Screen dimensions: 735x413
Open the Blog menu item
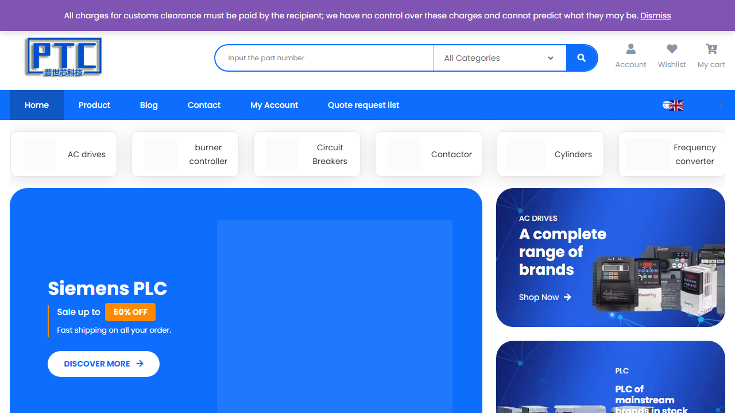(x=149, y=105)
